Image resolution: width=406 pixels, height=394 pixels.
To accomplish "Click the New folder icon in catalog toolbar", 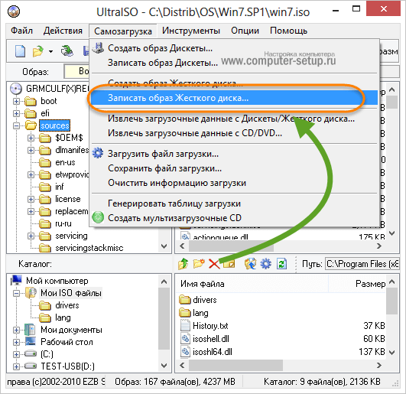I will click(x=199, y=263).
